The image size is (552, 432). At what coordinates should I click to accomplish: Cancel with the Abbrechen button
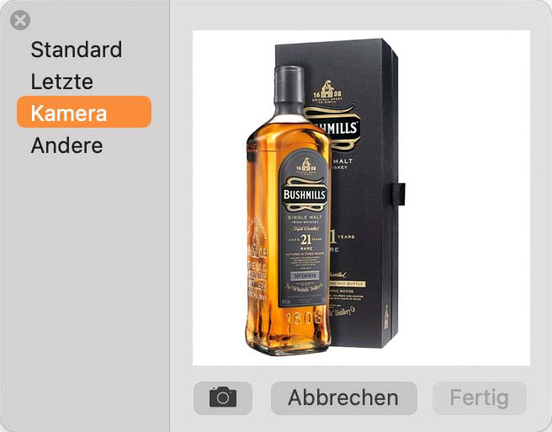click(x=344, y=398)
